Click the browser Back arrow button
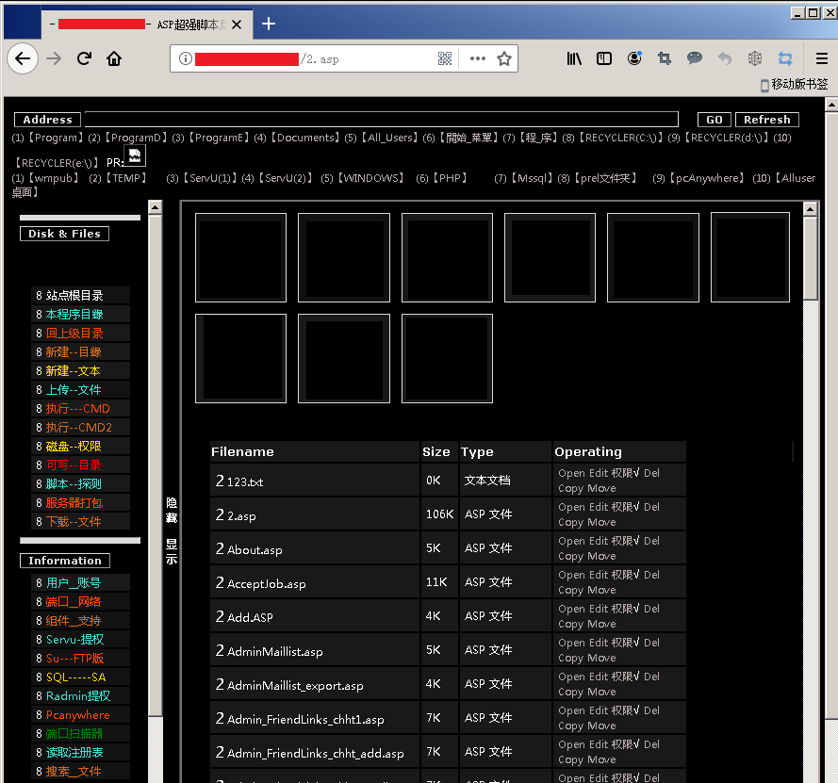Viewport: 838px width, 783px height. pos(23,58)
